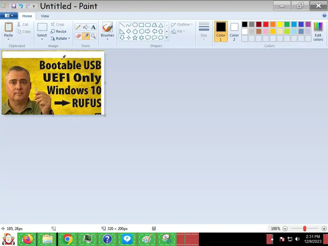Screen dimensions: 328x246
Task: Pick the yellow color swatch
Action: point(280,24)
